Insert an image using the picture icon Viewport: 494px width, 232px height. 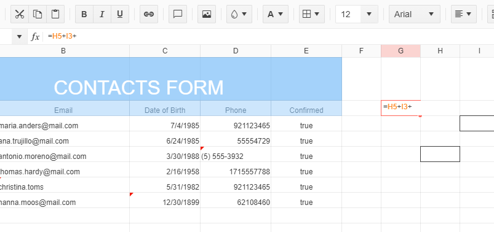(207, 14)
